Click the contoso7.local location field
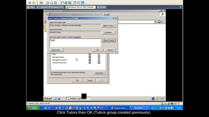209x117 pixels. point(75,32)
